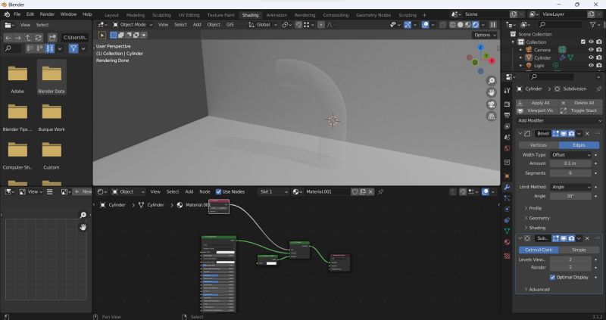Open the Object Data mesh properties tab
The width and height of the screenshot is (606, 320).
[x=507, y=231]
